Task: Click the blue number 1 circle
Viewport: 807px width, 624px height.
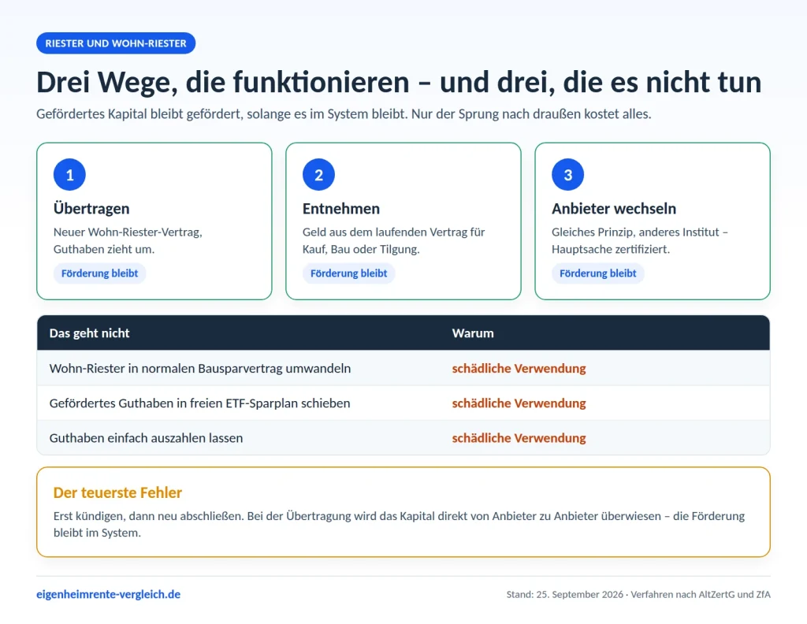Action: [x=69, y=175]
